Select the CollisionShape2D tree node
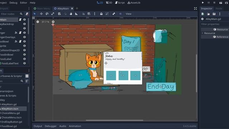Screen dimensions: 229x129 pos(10,50)
